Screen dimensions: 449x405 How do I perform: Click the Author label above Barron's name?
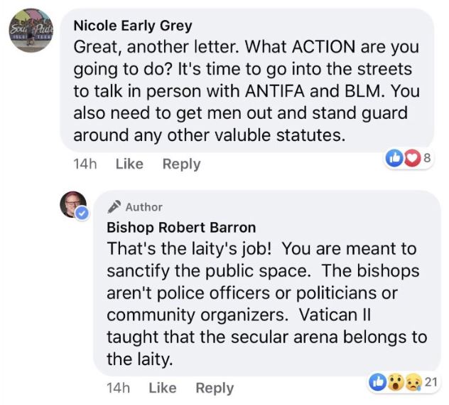(x=144, y=207)
